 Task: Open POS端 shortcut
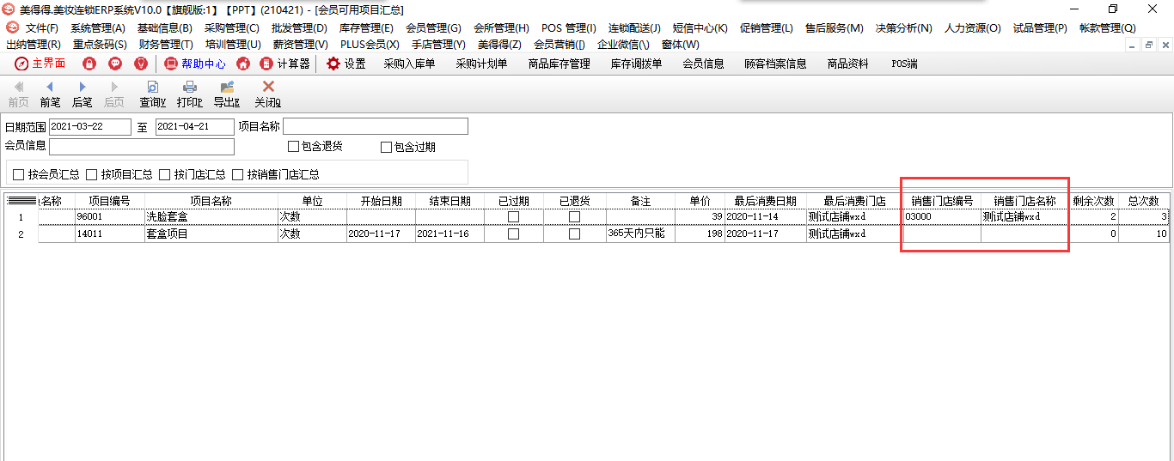pyautogui.click(x=903, y=64)
